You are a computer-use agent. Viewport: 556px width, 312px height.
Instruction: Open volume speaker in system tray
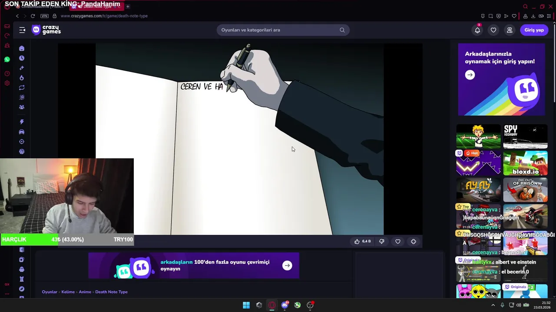[x=518, y=305]
